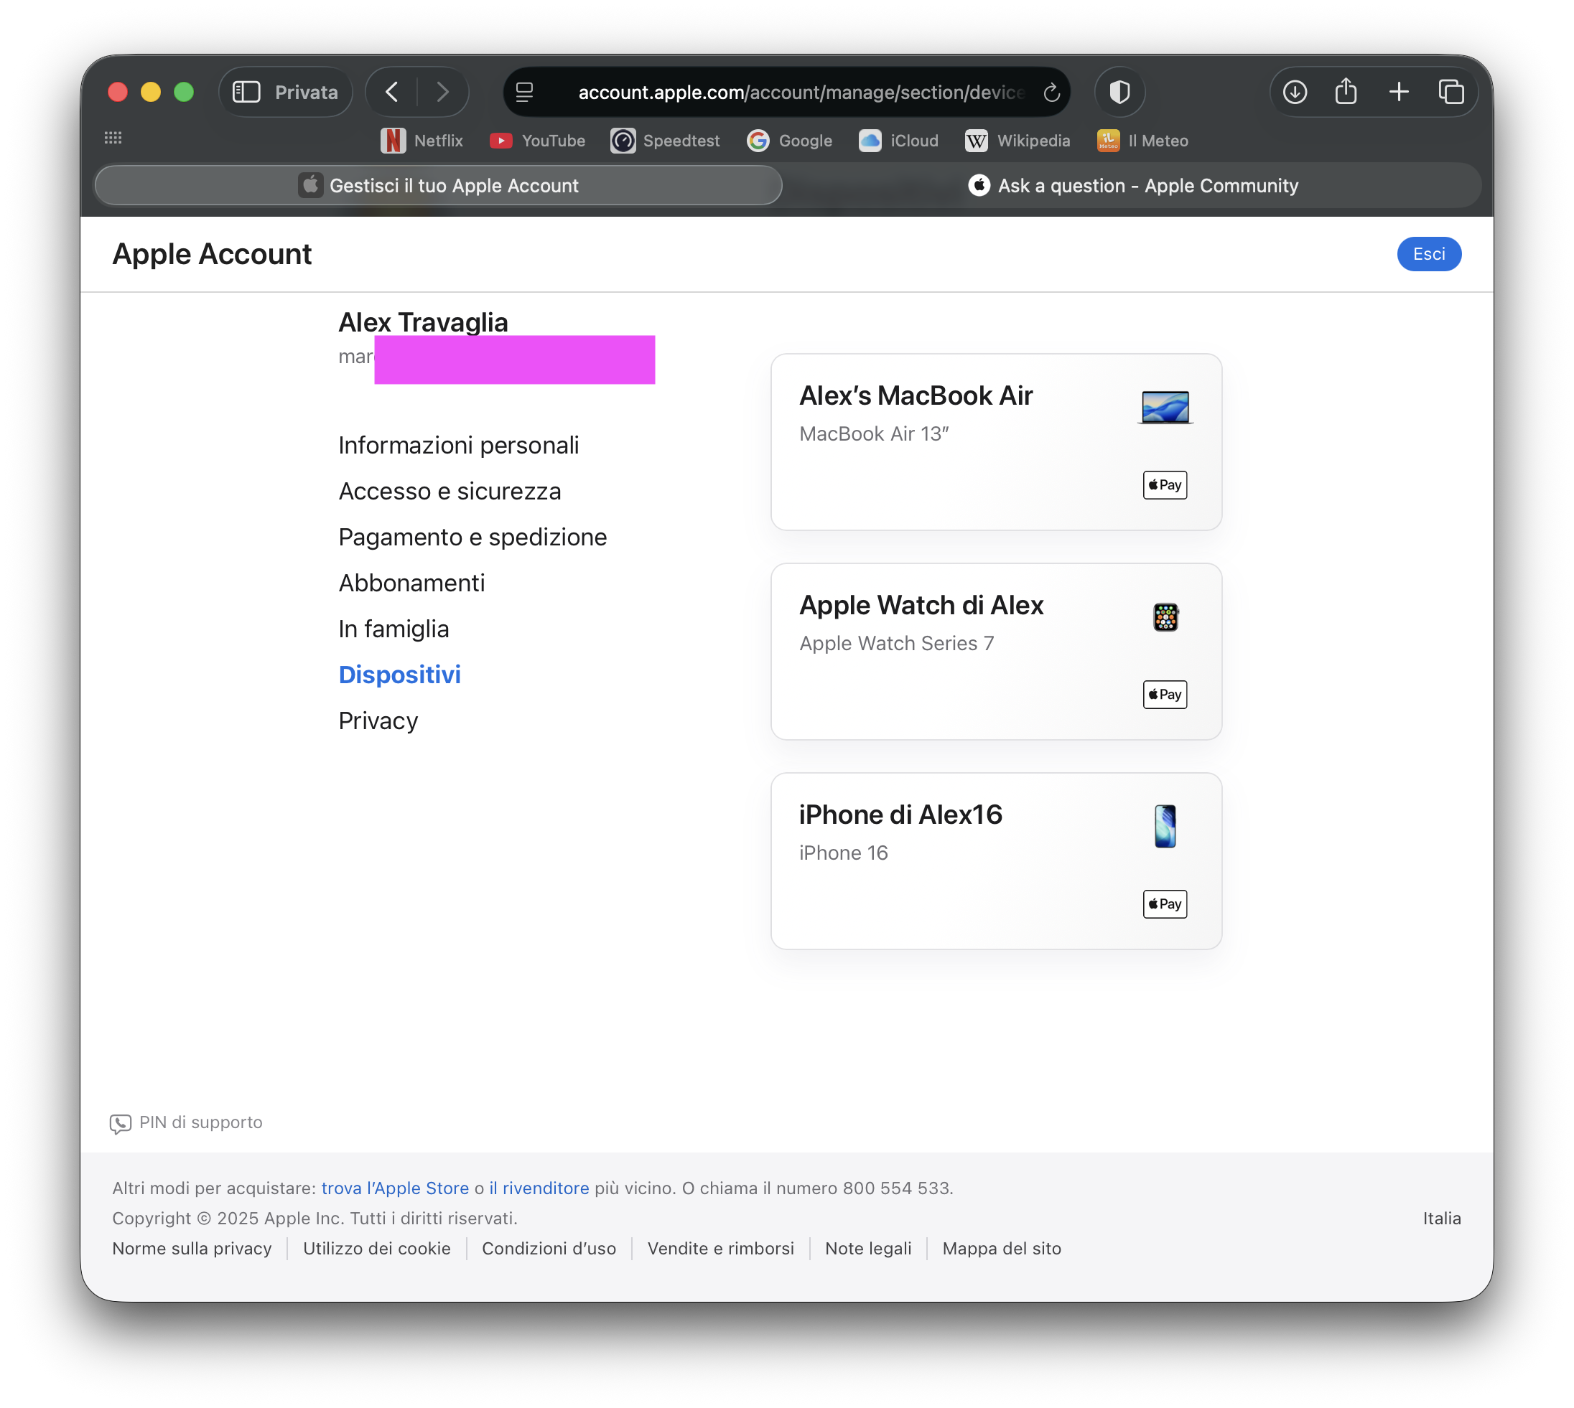
Task: Reload the page using refresh icon
Action: tap(1051, 93)
